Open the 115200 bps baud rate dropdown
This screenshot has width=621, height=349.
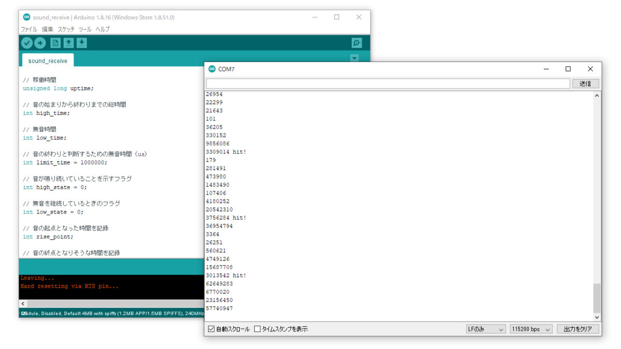530,329
